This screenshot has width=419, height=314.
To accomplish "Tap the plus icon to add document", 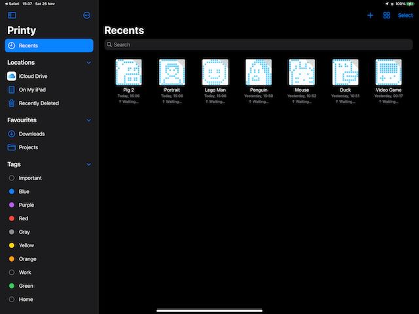I will pyautogui.click(x=370, y=16).
